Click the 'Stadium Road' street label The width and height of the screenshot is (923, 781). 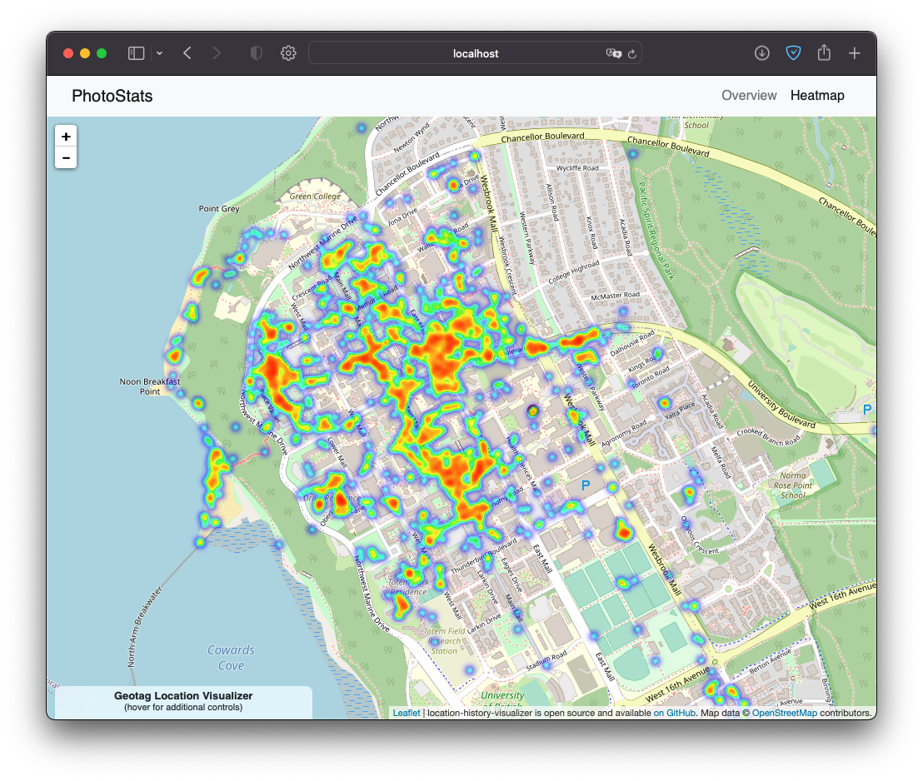point(546,660)
